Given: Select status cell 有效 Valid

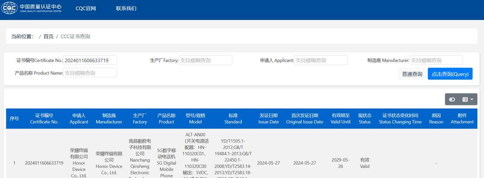Looking at the screenshot, I should tap(365, 163).
